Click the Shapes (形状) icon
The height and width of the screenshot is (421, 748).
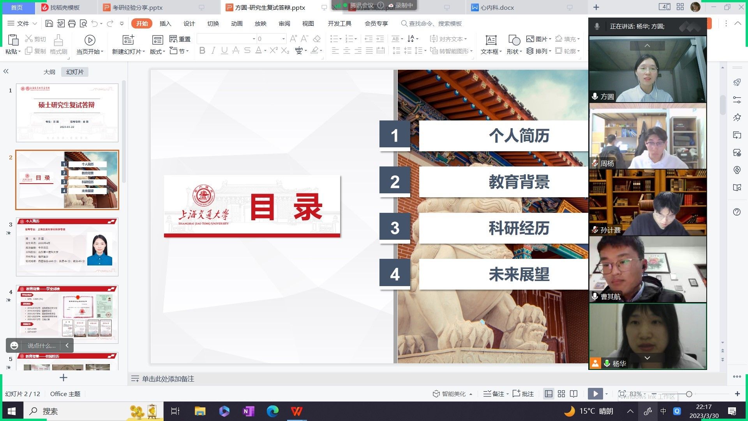pyautogui.click(x=514, y=40)
